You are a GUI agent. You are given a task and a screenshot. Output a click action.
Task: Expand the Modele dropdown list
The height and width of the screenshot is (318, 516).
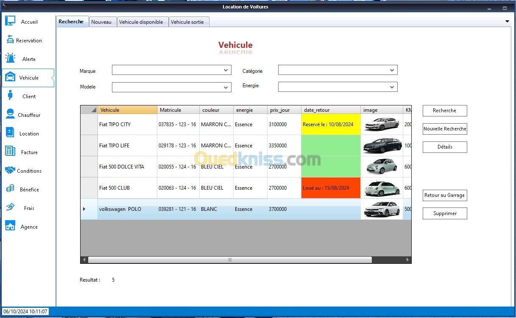[226, 87]
